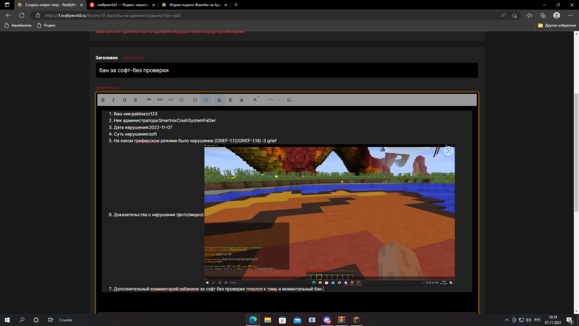Screen dimensions: 579x326
Task: Click the title field 'бан за софт-без проверки'
Action: point(287,70)
